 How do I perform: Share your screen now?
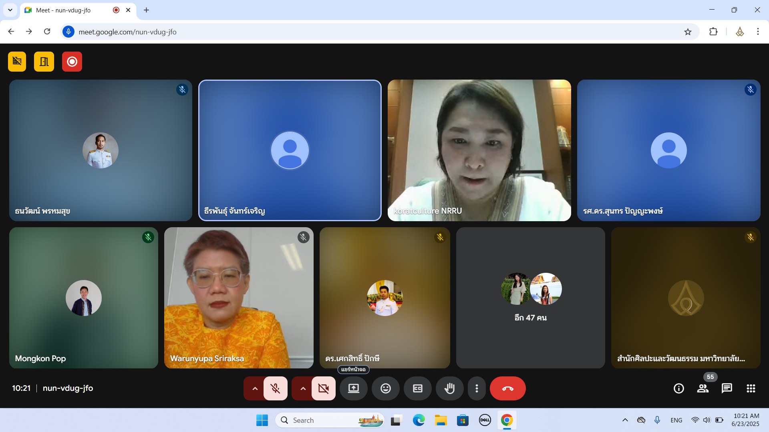[354, 388]
